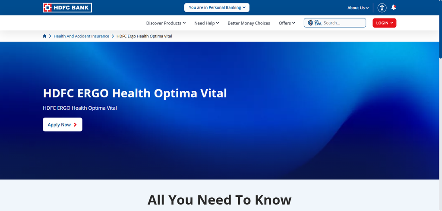Click the home breadcrumb icon
Viewport: 442px width, 211px height.
coord(44,36)
